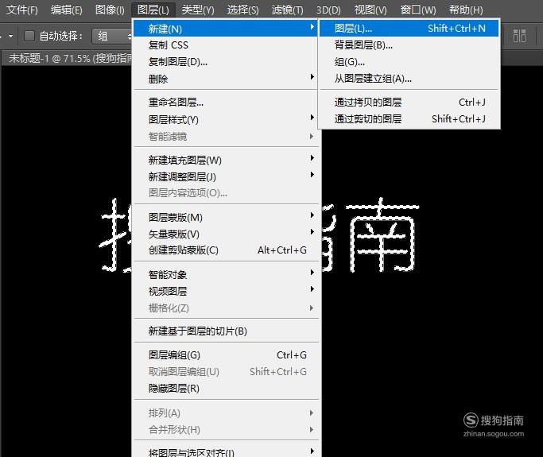Screen dimensions: 543x457
Task: Expand the 智能对象 submenu
Action: point(225,274)
